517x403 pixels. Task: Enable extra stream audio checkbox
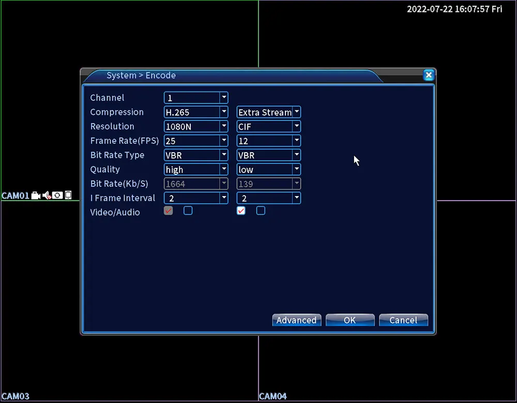261,211
